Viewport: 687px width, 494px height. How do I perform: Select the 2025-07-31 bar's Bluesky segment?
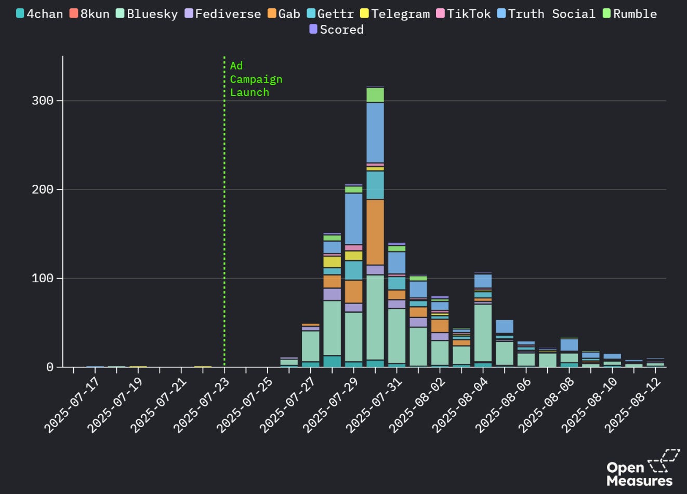[x=397, y=336]
